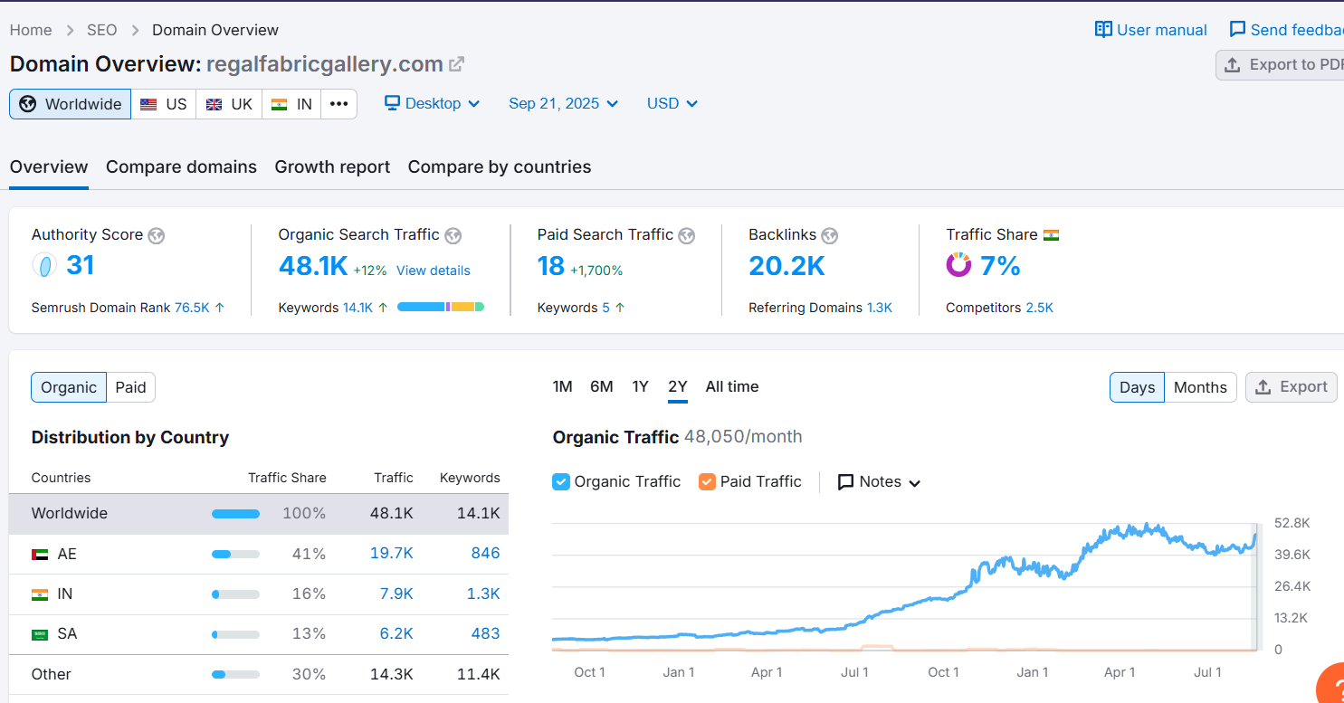The height and width of the screenshot is (703, 1344).
Task: Uncheck the Paid Traffic checkbox
Action: (x=708, y=481)
